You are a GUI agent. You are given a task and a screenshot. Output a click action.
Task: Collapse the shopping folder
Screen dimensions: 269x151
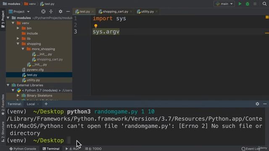pos(18,44)
